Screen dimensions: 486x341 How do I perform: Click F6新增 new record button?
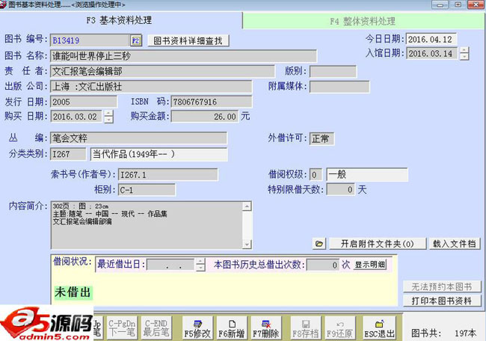point(232,328)
